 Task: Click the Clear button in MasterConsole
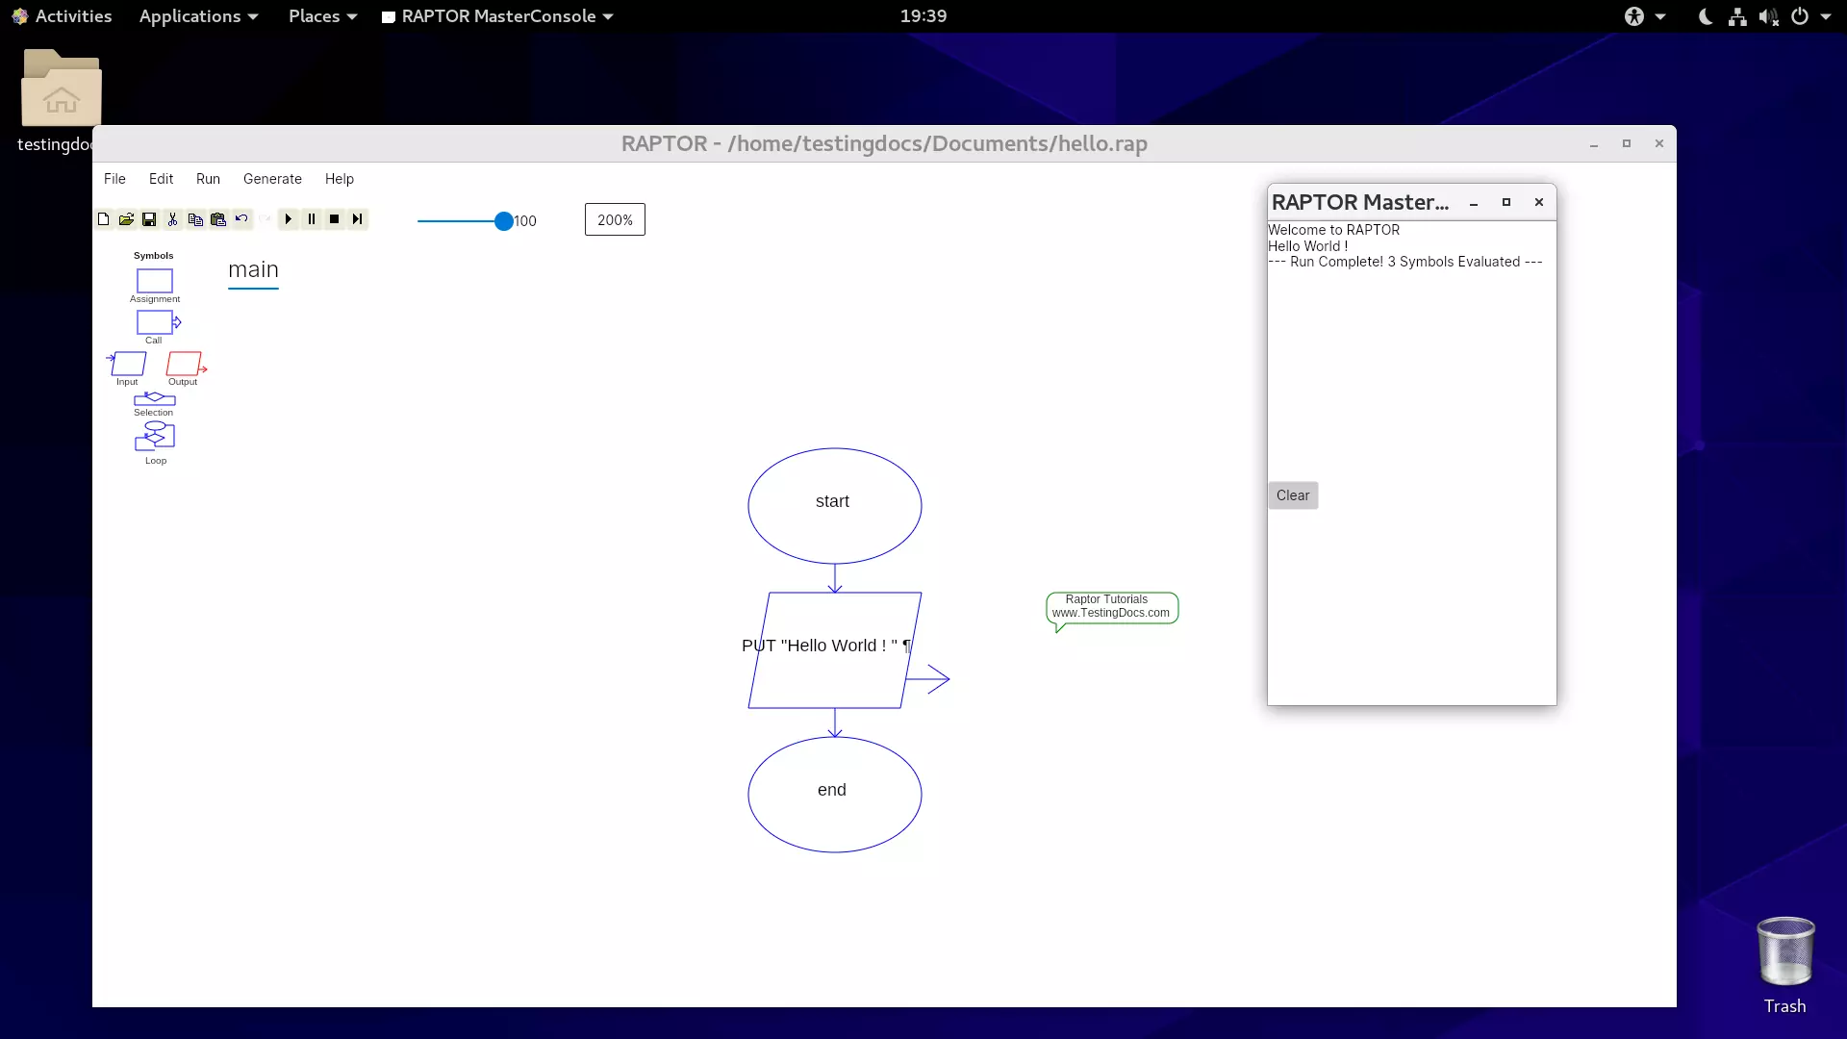pos(1293,494)
